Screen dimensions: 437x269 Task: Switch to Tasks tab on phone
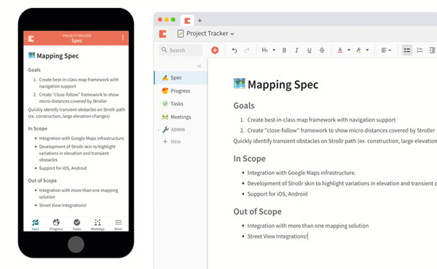coord(76,224)
